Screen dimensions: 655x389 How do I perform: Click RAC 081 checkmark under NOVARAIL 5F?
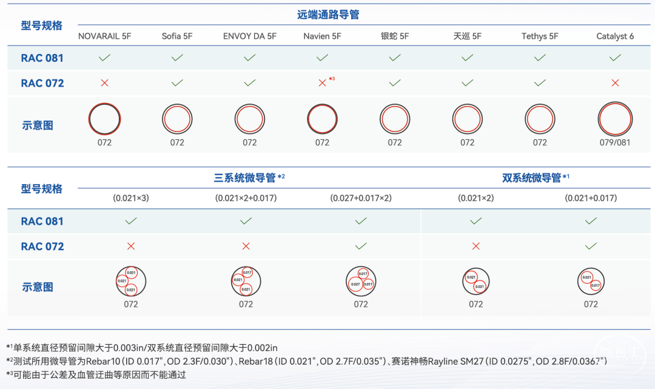pos(104,58)
